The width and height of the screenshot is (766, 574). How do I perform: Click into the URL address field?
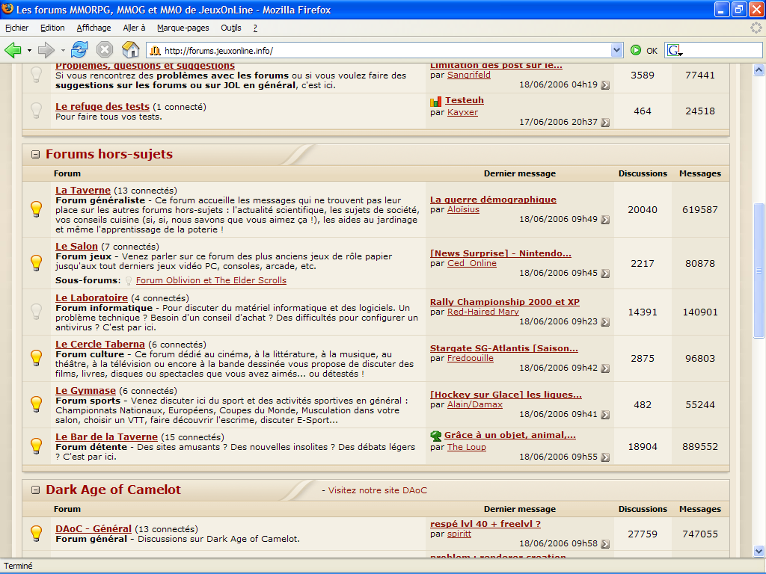click(x=386, y=50)
